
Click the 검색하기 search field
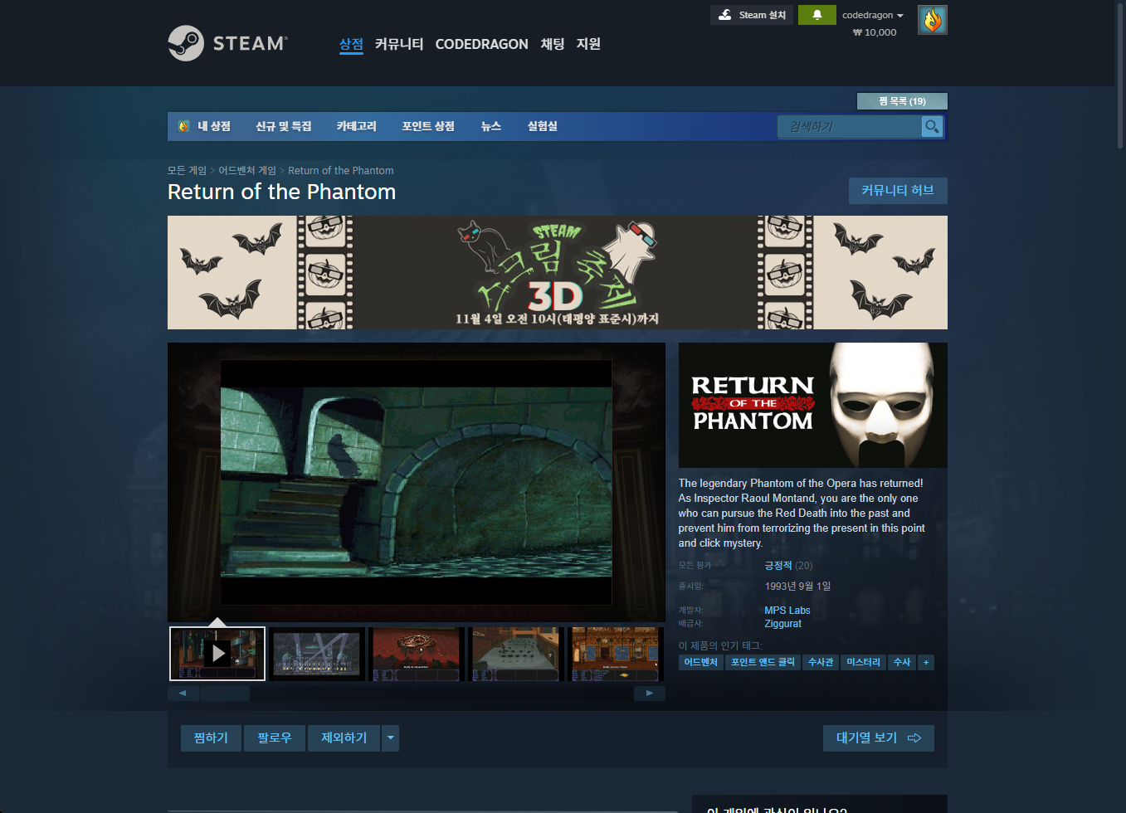point(850,126)
